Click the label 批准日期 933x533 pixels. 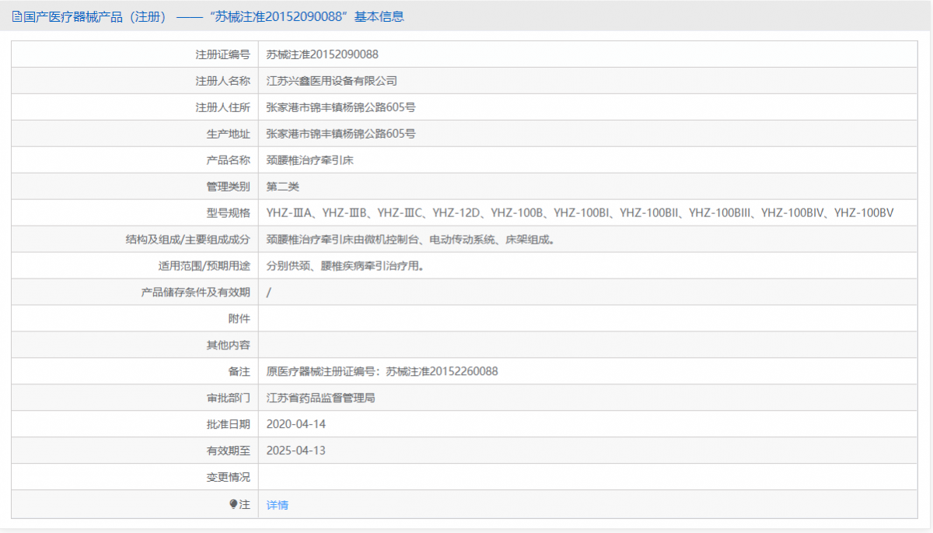coord(229,425)
